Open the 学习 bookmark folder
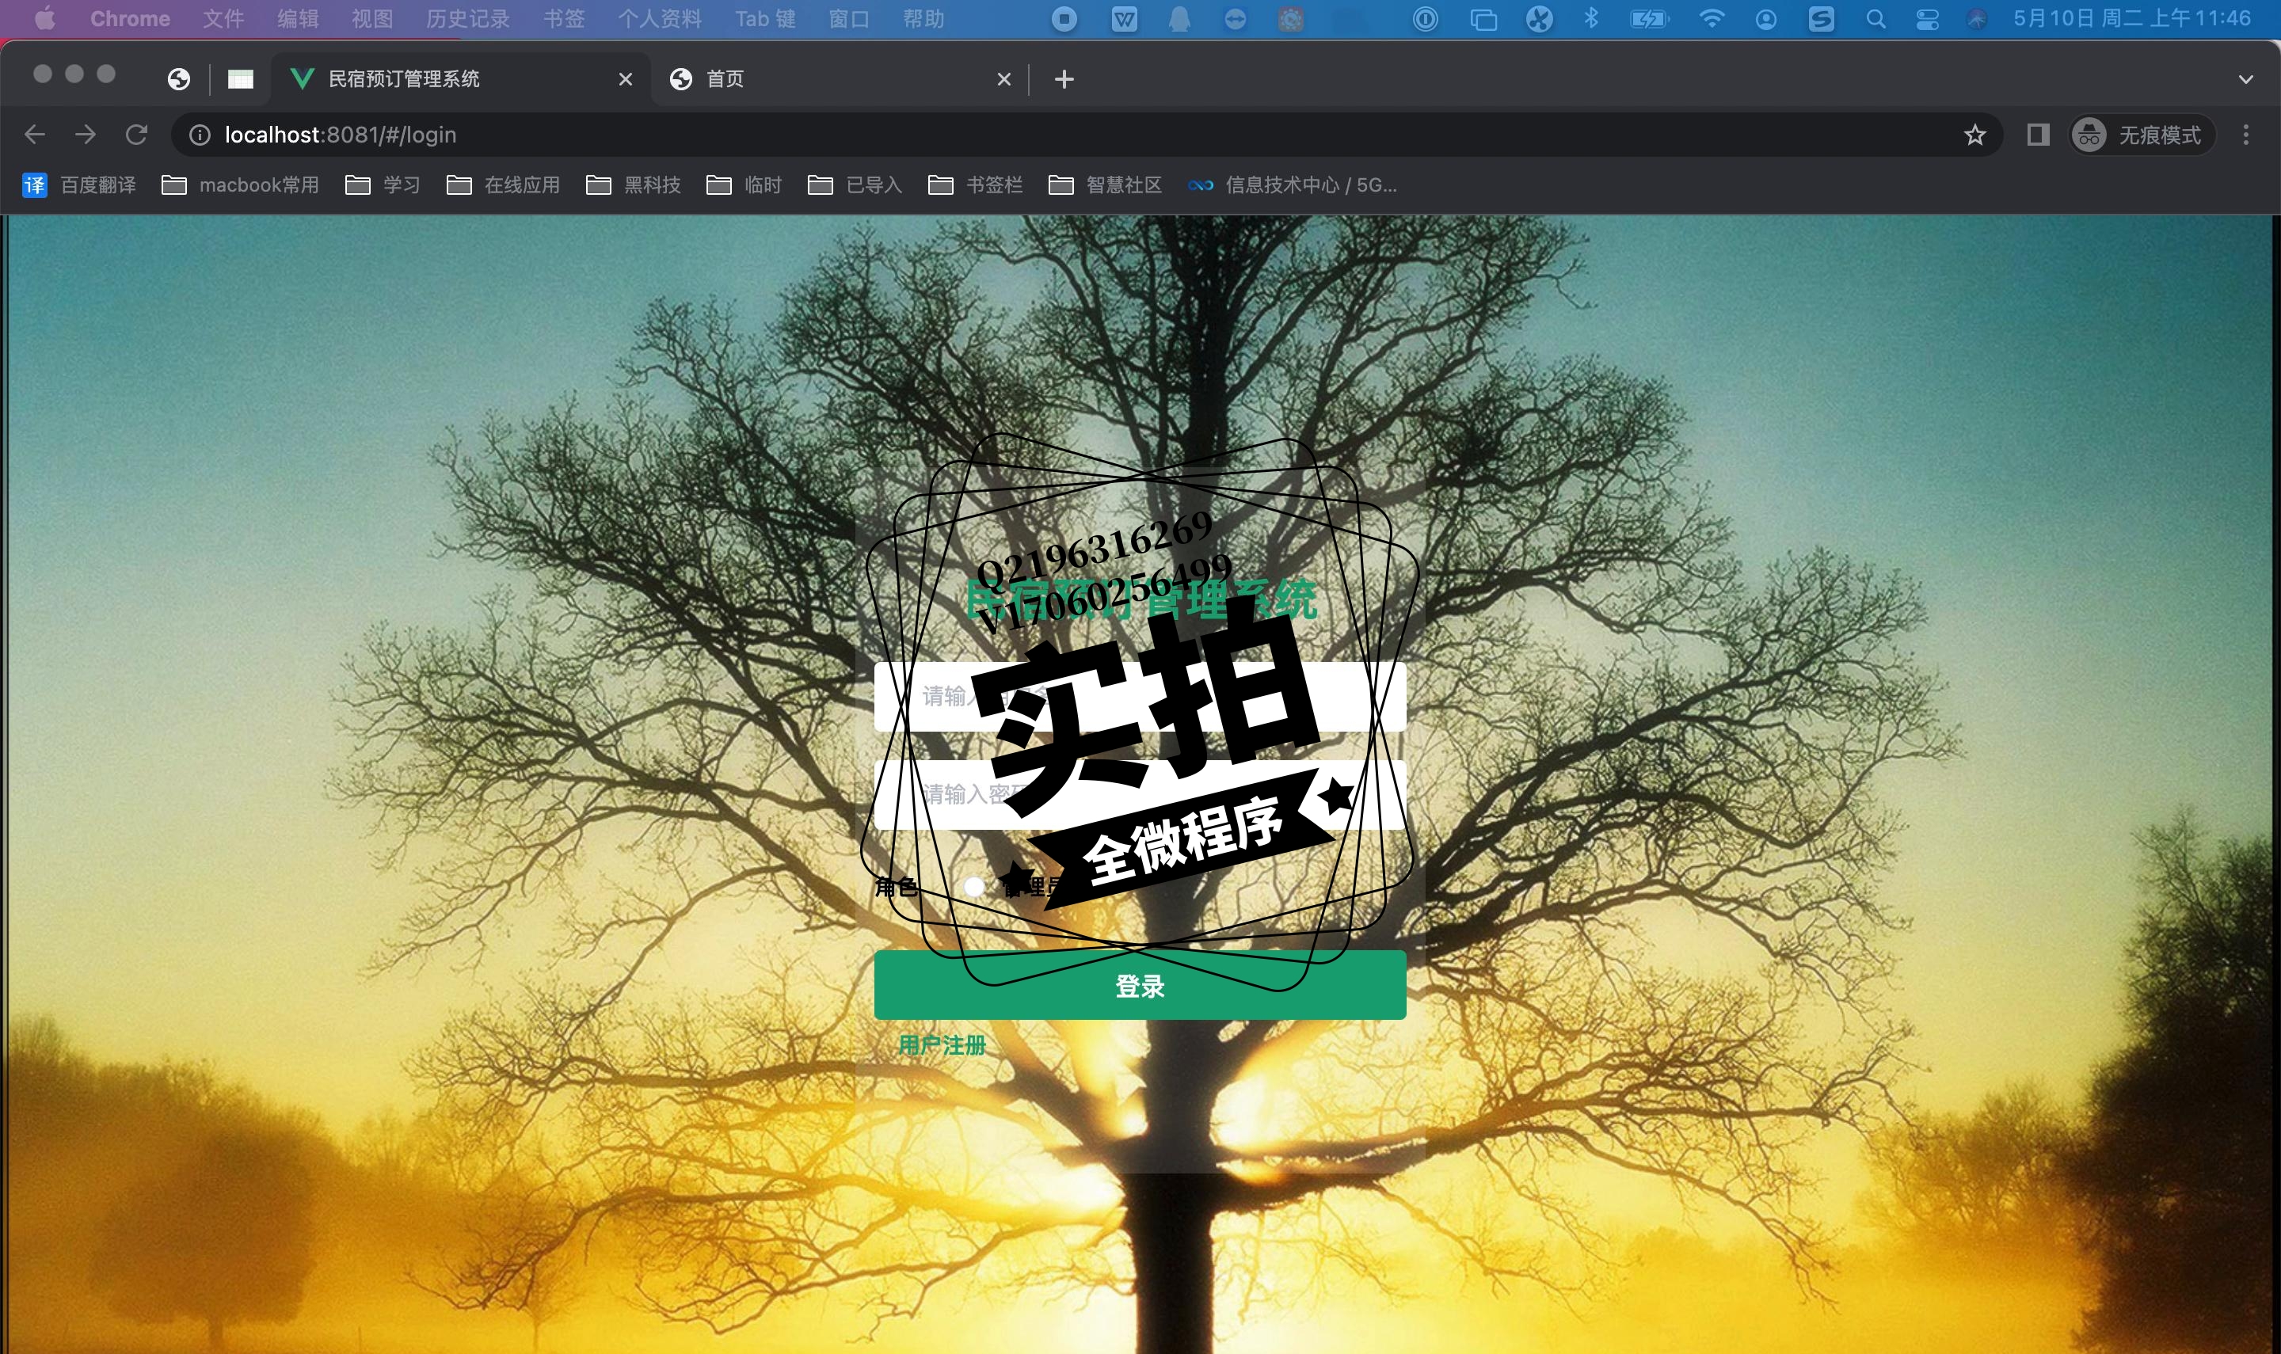The image size is (2281, 1354). (x=383, y=185)
